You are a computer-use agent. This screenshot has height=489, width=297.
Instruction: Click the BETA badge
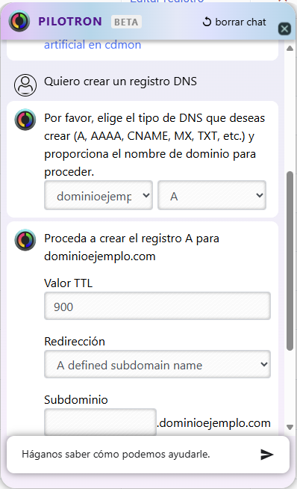point(126,22)
